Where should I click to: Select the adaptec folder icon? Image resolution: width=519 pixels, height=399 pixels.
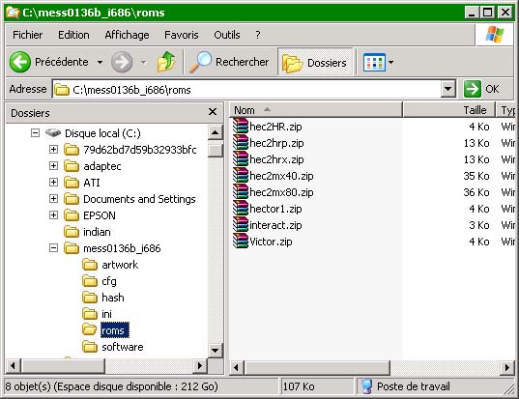(72, 166)
